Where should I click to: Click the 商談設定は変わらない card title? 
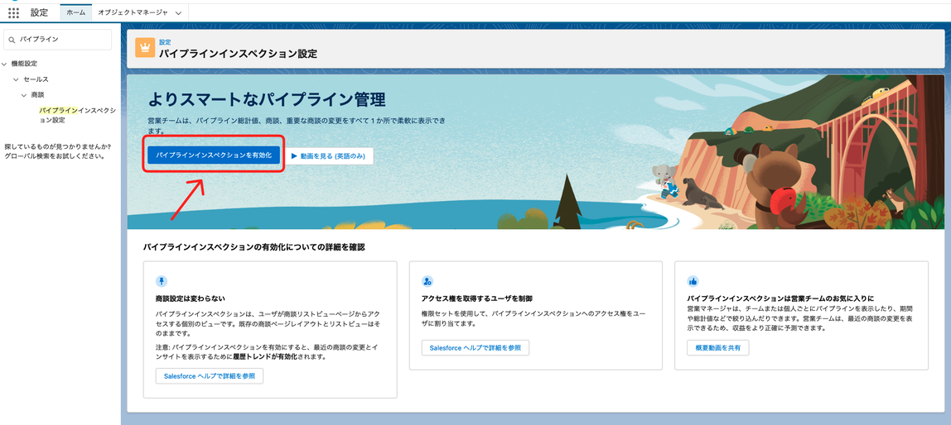191,298
